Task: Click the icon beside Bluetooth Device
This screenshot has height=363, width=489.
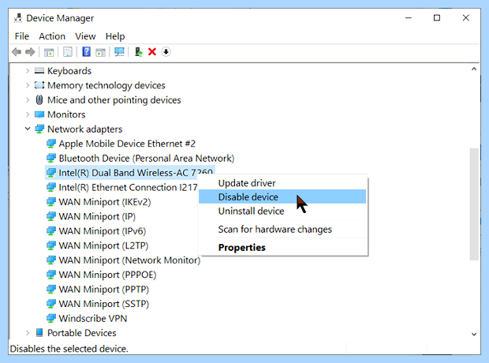Action: coord(51,159)
